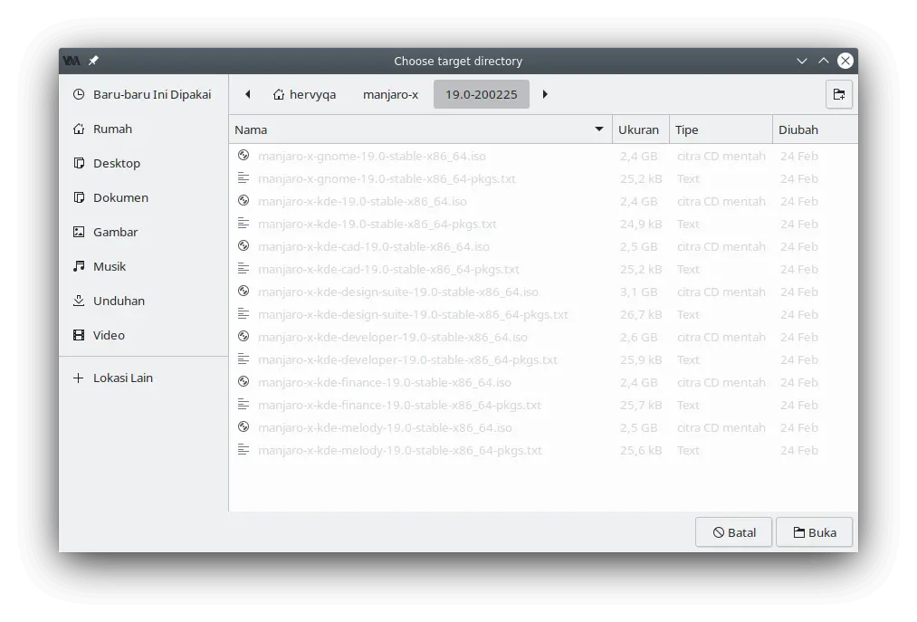The height and width of the screenshot is (622, 917).
Task: Go to the manjaro-x path segment
Action: pos(390,94)
